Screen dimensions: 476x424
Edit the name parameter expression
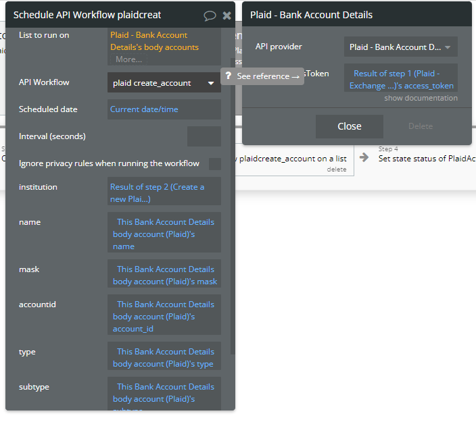pyautogui.click(x=164, y=232)
